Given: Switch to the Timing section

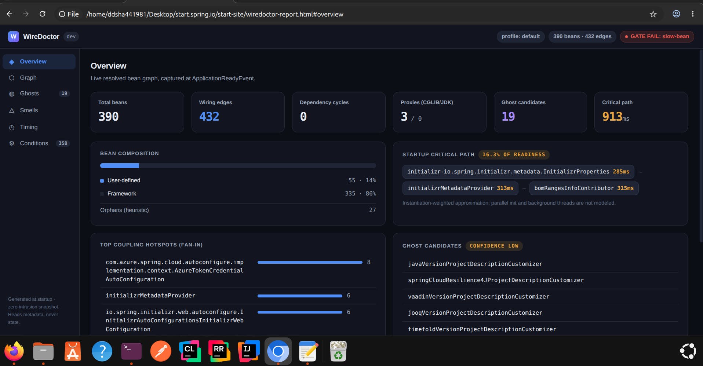Looking at the screenshot, I should [39, 127].
